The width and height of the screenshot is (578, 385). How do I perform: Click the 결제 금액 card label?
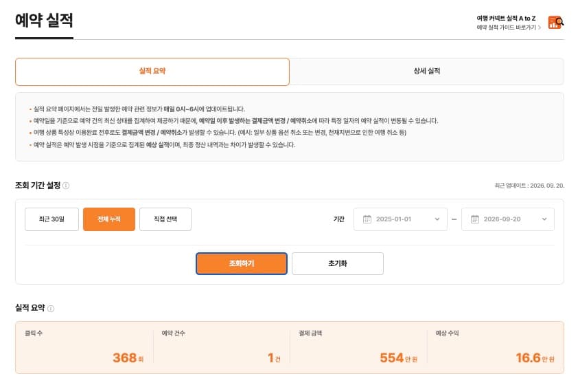(310, 333)
